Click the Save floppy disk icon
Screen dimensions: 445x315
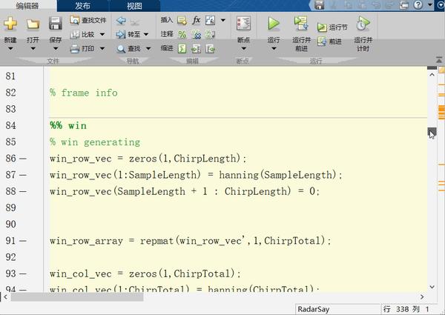pyautogui.click(x=56, y=24)
